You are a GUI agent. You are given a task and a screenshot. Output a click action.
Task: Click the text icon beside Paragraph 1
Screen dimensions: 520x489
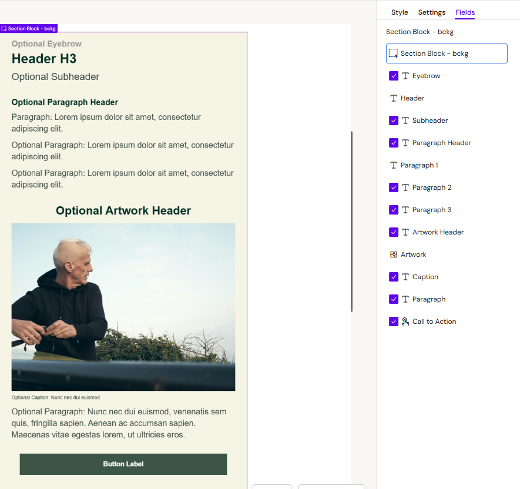[394, 165]
